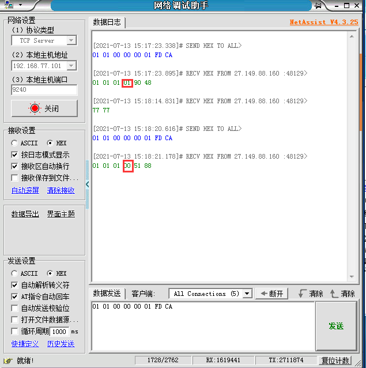
Task: Open the app menu icon in the title bar
Action: (9, 5)
